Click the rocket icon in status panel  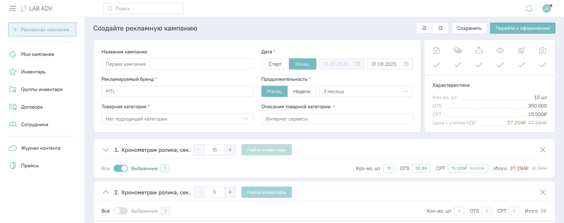point(521,50)
